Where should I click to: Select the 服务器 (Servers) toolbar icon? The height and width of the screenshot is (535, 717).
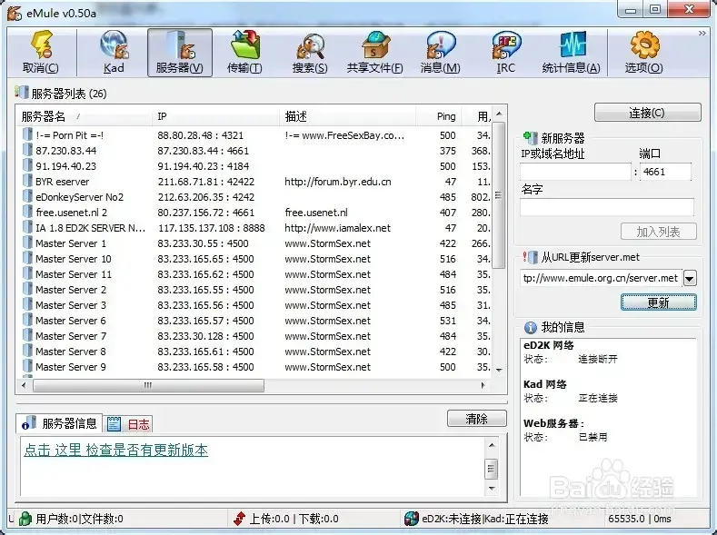pos(180,53)
